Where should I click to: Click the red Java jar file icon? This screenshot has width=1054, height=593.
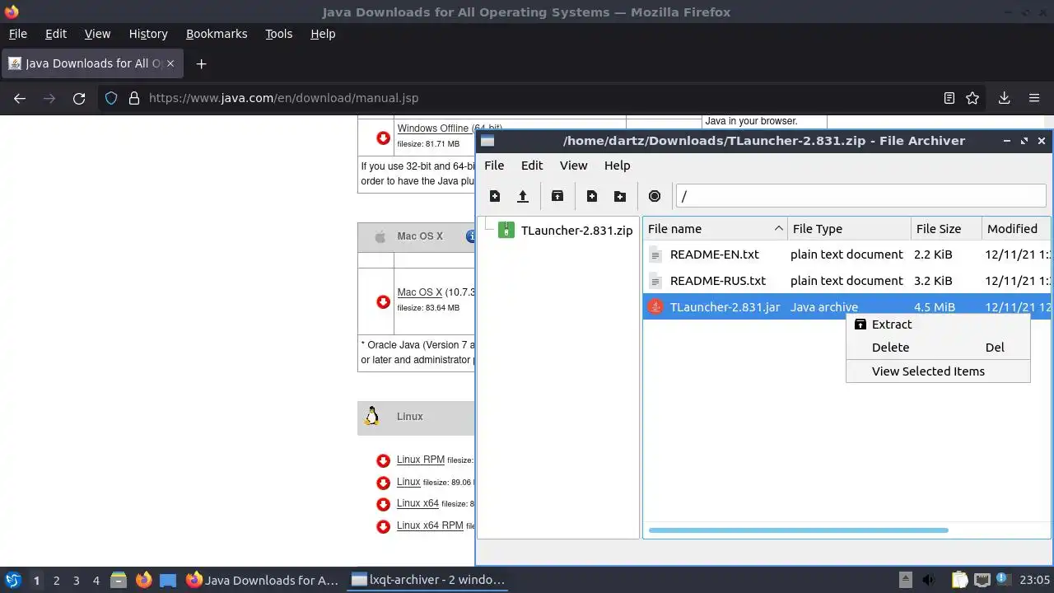tap(655, 307)
